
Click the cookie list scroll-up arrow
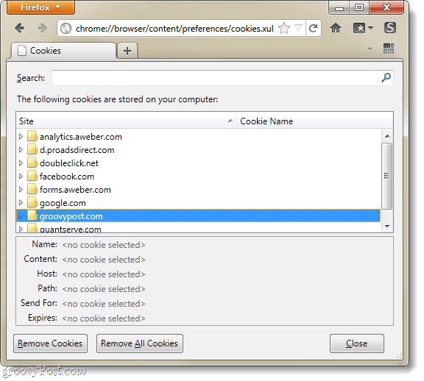pos(387,136)
